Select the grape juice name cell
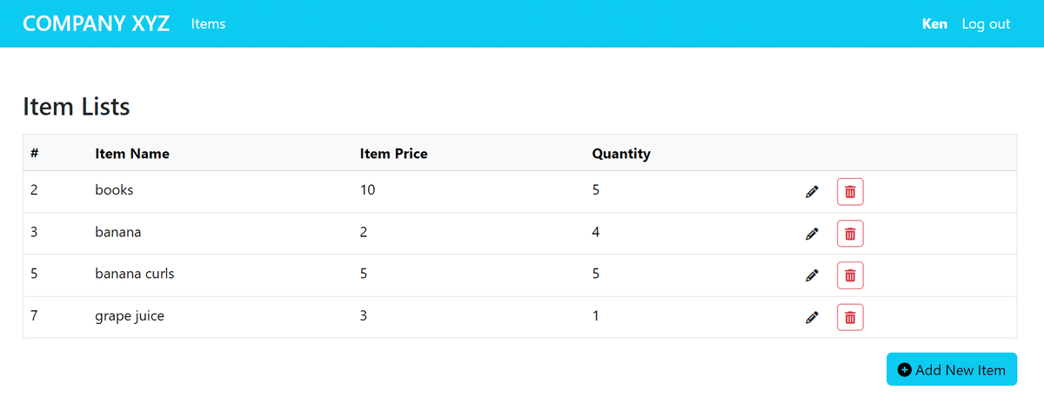Image resolution: width=1044 pixels, height=397 pixels. [x=130, y=316]
